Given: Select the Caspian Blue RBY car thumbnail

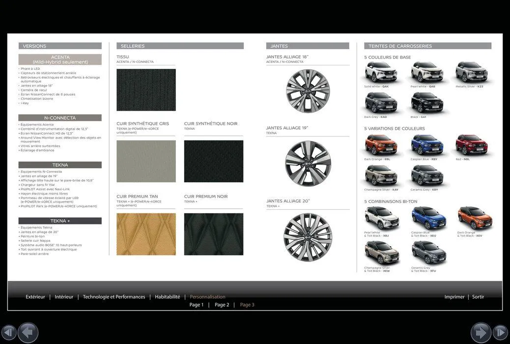Looking at the screenshot, I should (x=427, y=145).
